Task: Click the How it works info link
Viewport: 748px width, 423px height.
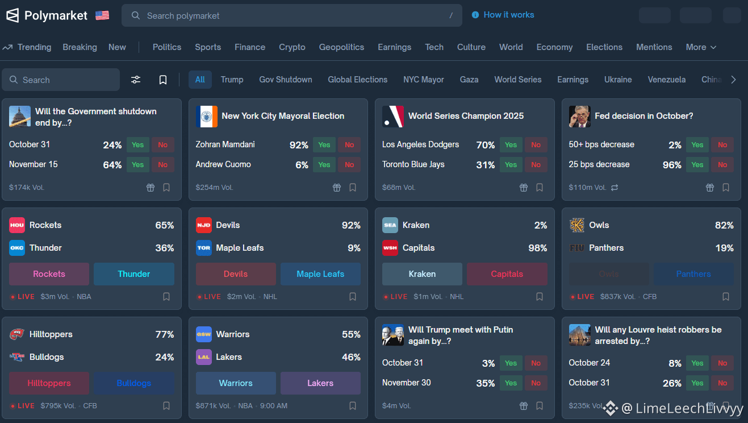Action: [503, 15]
